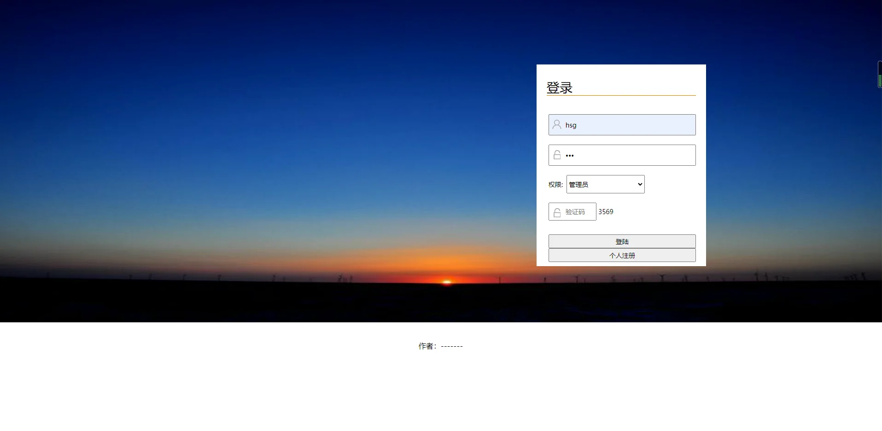The image size is (882, 431).
Task: Click the captcha code 3569 to refresh it
Action: click(606, 212)
